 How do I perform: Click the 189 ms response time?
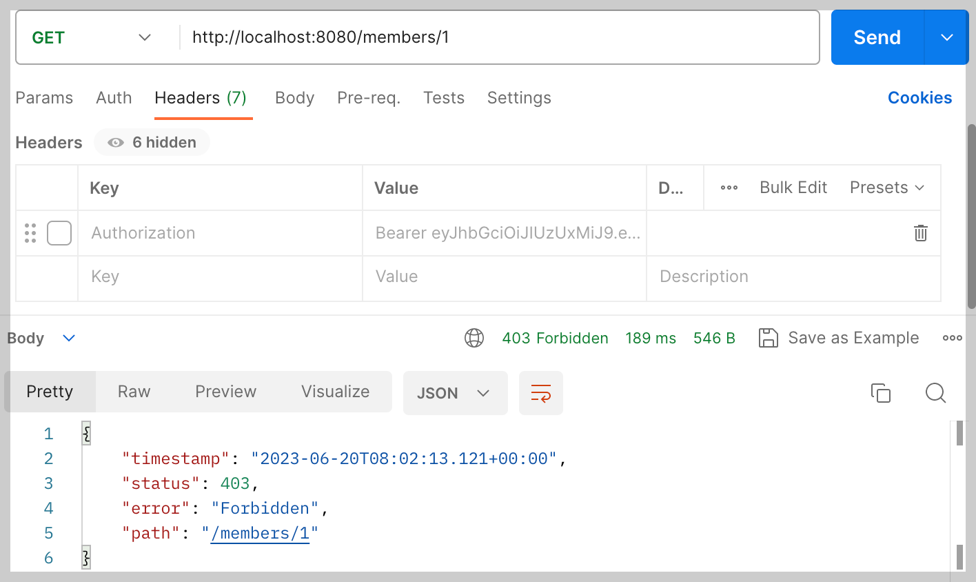point(651,338)
